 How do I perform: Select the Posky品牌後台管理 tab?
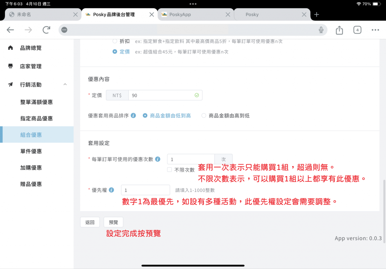point(119,15)
